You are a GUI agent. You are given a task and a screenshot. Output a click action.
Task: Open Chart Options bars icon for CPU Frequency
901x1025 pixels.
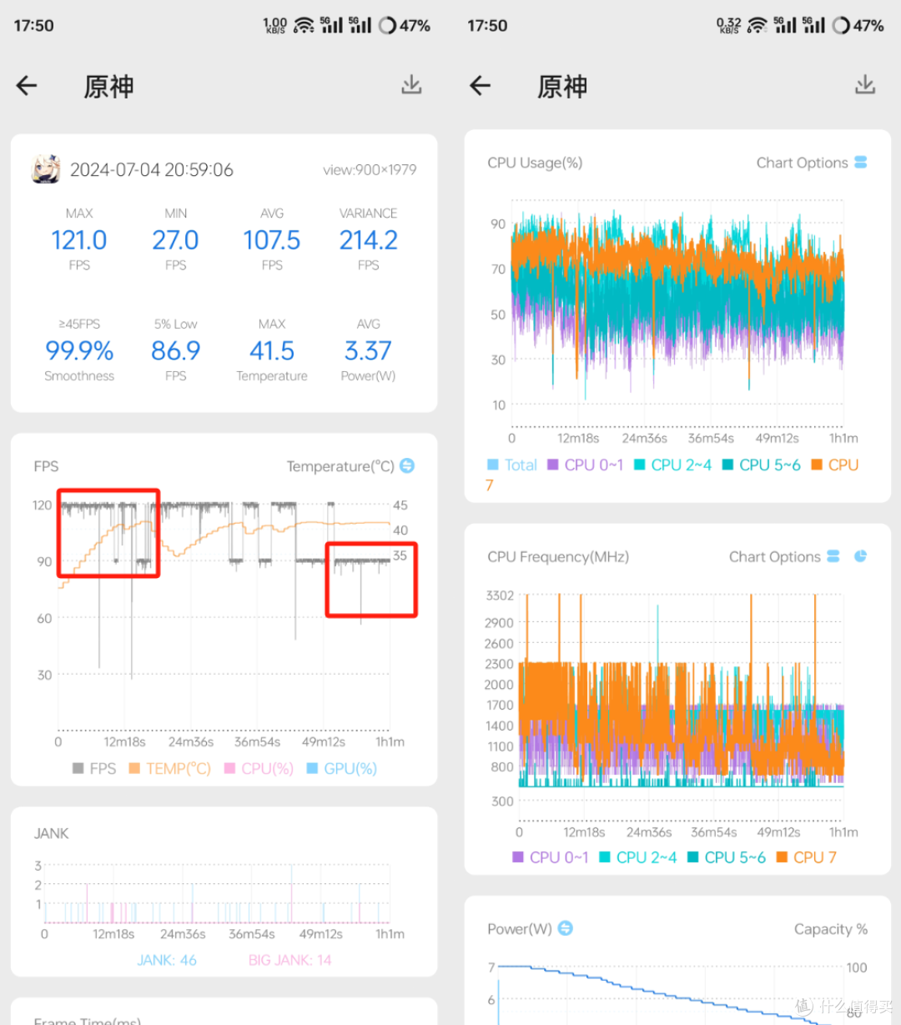pyautogui.click(x=833, y=556)
